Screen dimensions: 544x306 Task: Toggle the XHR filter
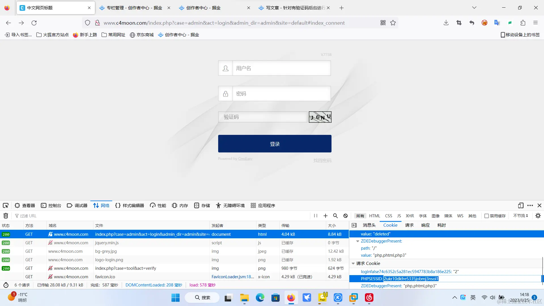tap(410, 216)
